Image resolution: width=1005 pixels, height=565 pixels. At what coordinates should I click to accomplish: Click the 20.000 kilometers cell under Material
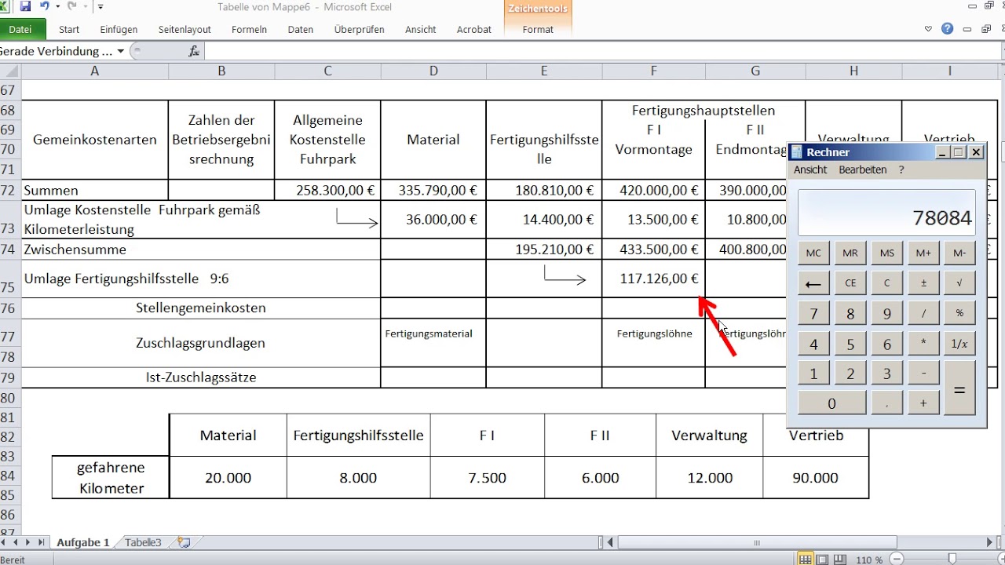click(228, 477)
